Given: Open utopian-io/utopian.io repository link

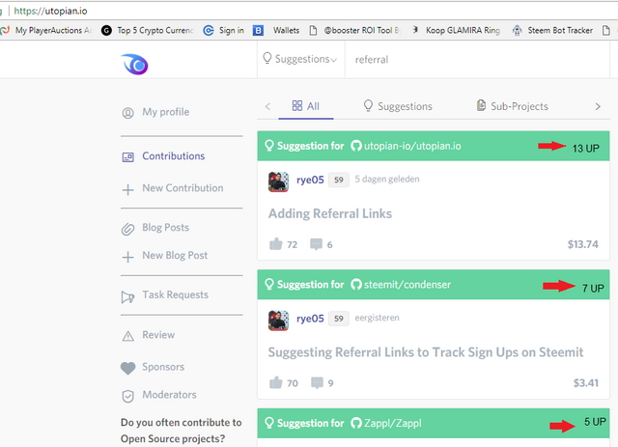Looking at the screenshot, I should (x=412, y=146).
